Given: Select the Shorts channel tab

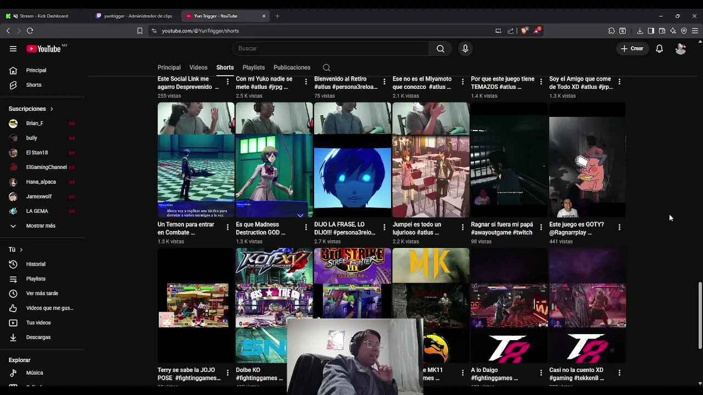Looking at the screenshot, I should click(225, 67).
